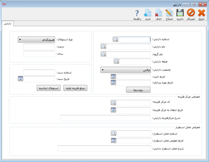Click the انصراف (Cancel) toolbar icon
The image size is (209, 162).
[x=191, y=13]
